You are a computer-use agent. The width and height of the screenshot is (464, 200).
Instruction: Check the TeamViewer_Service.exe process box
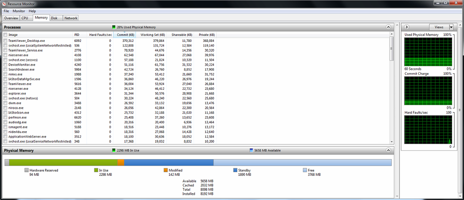pyautogui.click(x=5, y=50)
